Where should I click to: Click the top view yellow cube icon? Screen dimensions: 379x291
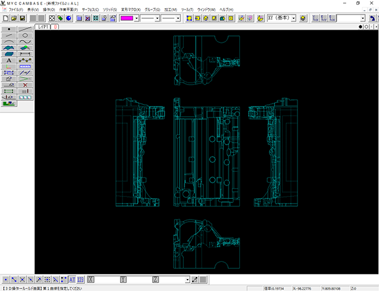click(189, 18)
